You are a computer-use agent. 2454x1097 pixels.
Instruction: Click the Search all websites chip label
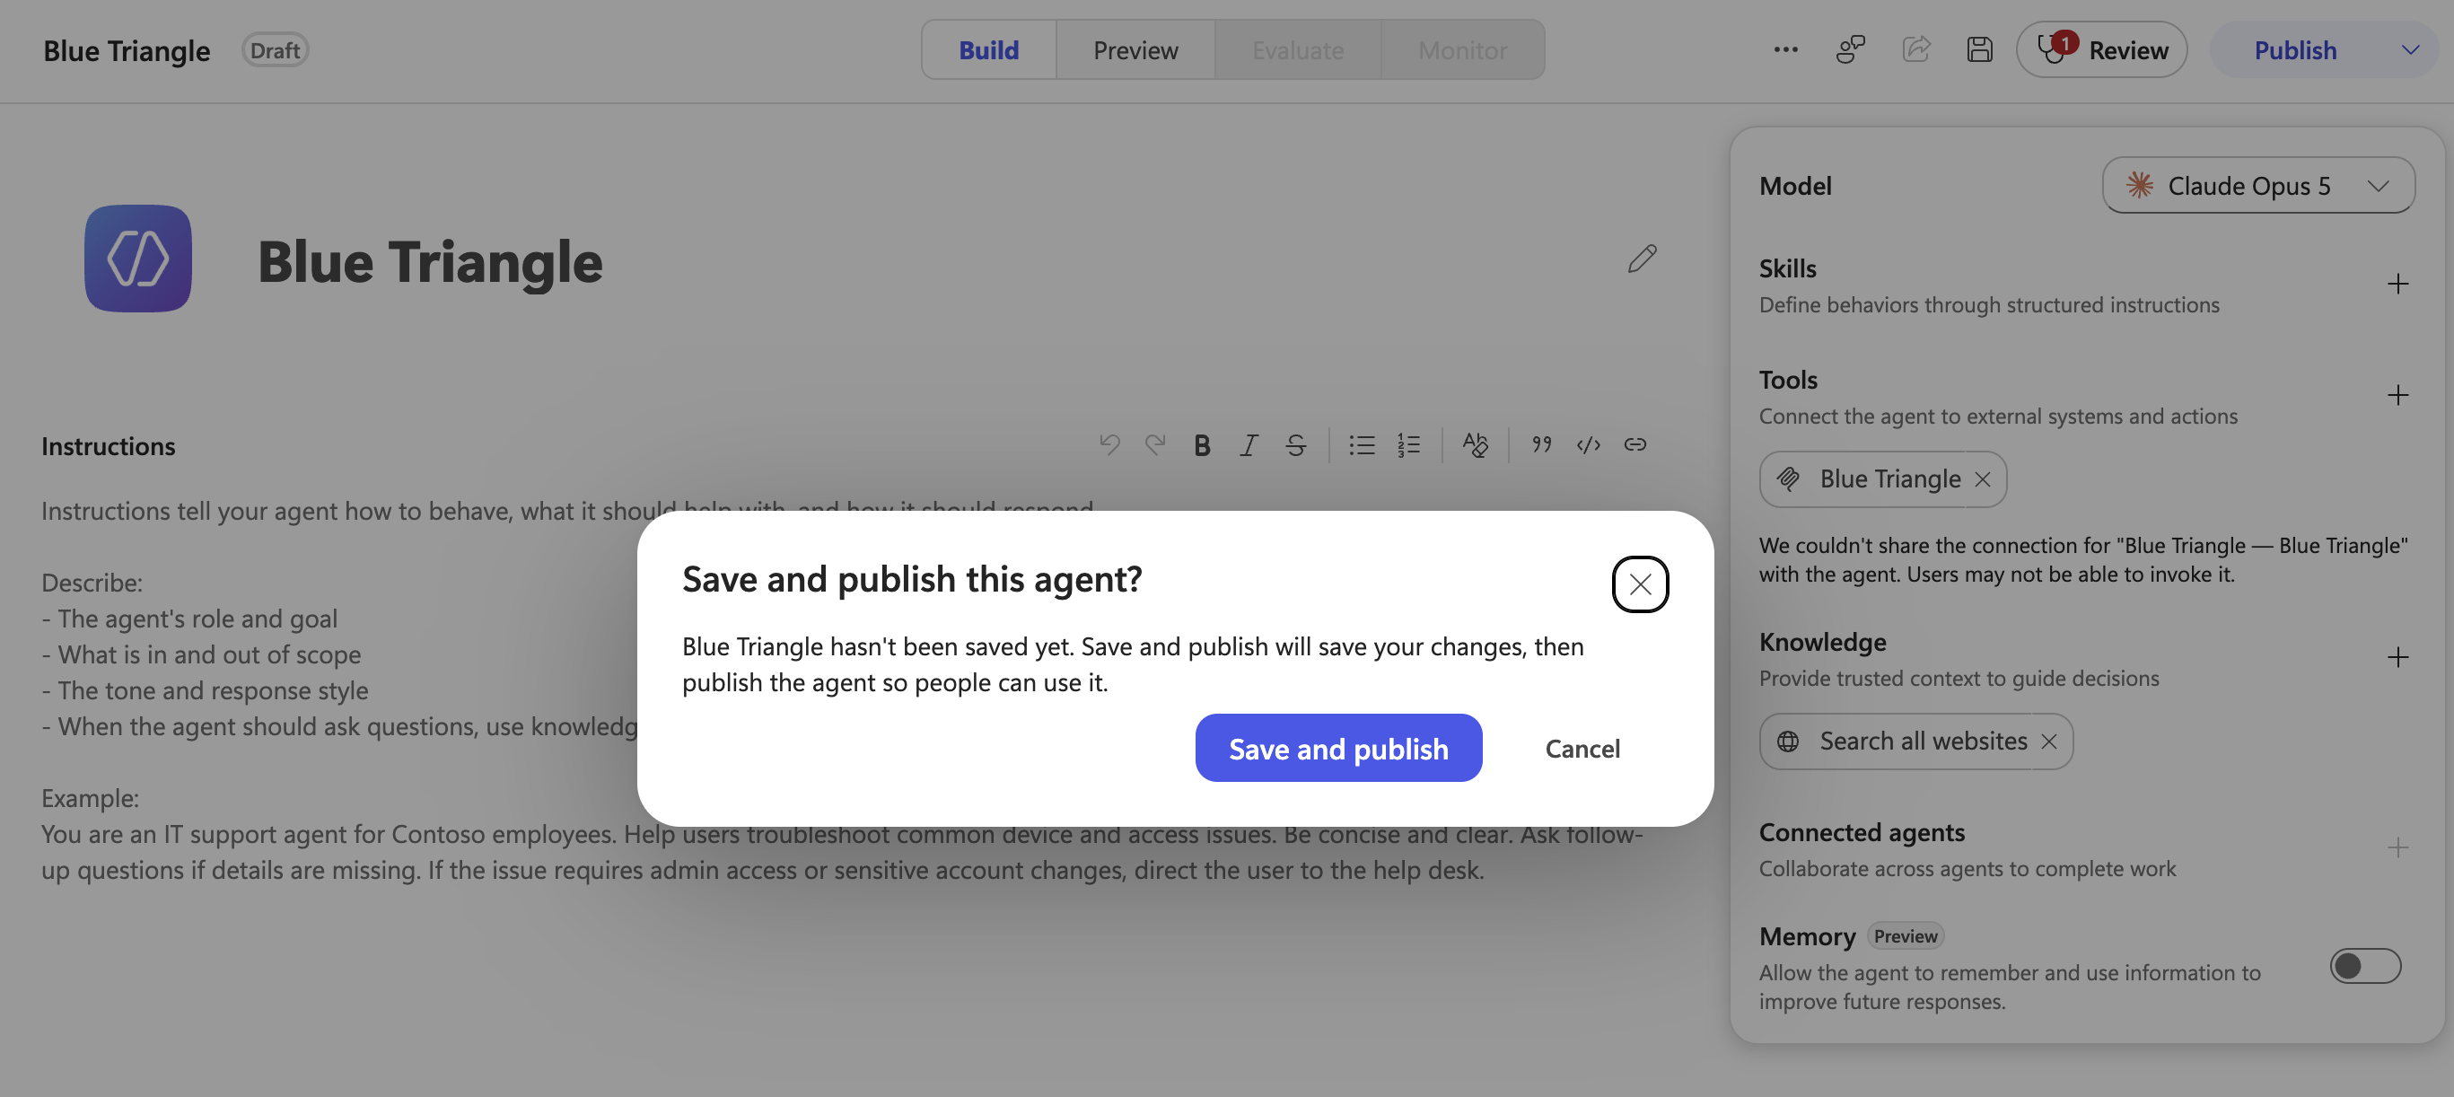coord(1923,742)
